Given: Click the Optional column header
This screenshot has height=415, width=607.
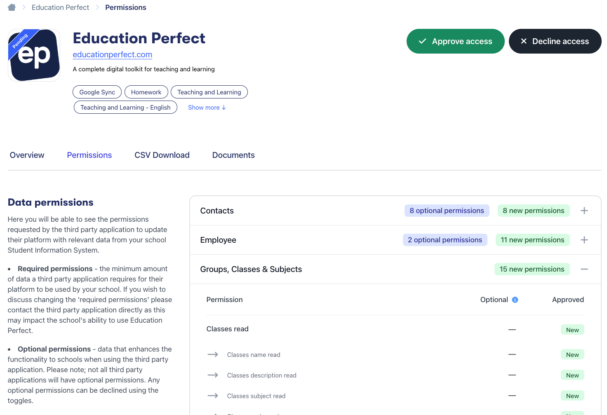Looking at the screenshot, I should click(x=494, y=300).
